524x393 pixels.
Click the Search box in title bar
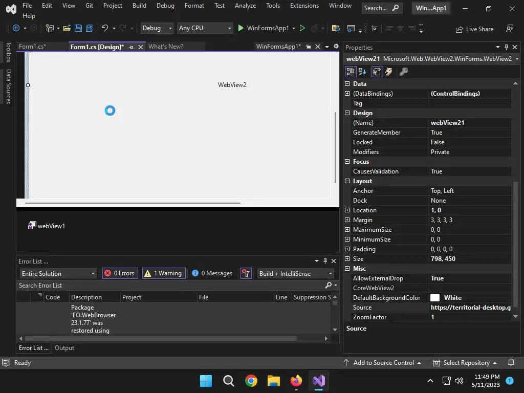click(382, 8)
